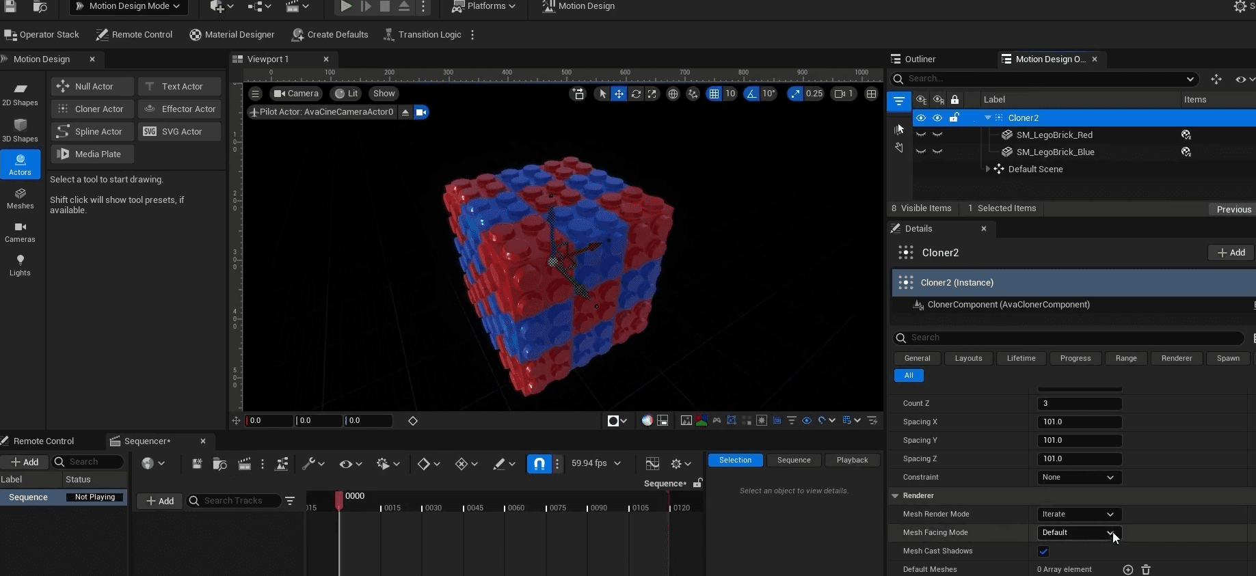This screenshot has width=1256, height=576.
Task: Open the Constraint dropdown
Action: click(x=1078, y=478)
